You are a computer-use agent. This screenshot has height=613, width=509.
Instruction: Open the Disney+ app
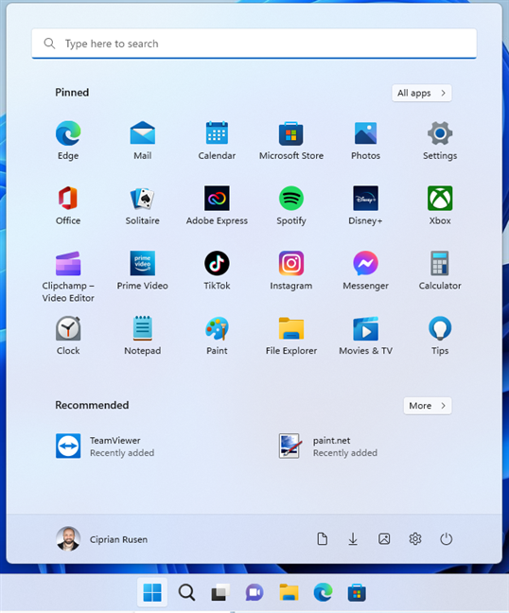coord(365,205)
